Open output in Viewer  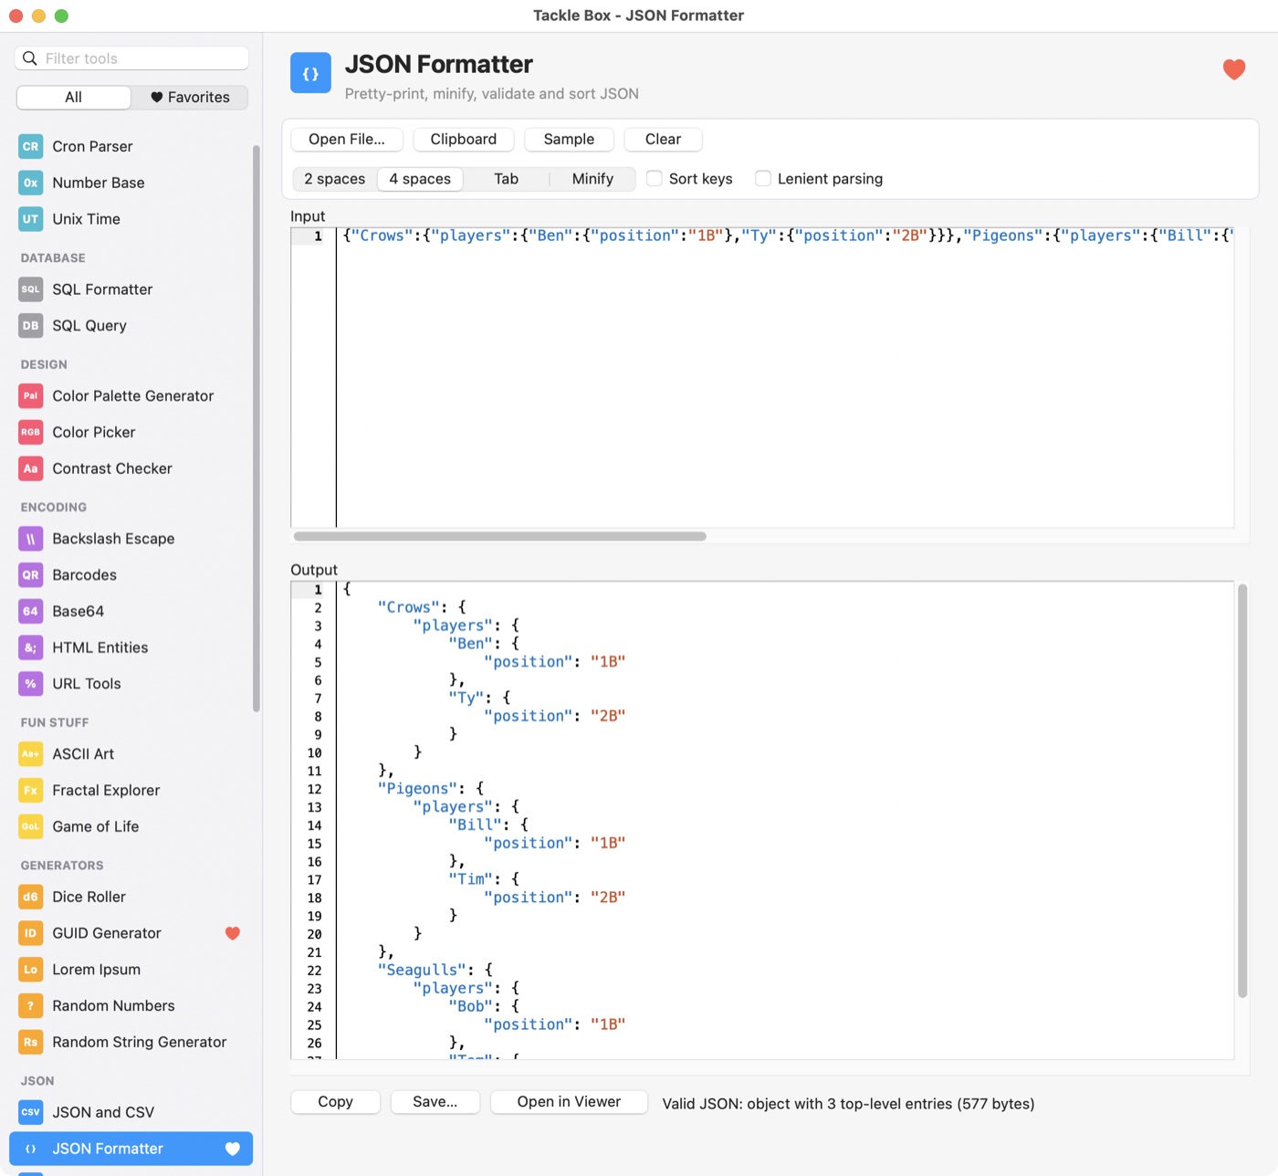tap(569, 1102)
